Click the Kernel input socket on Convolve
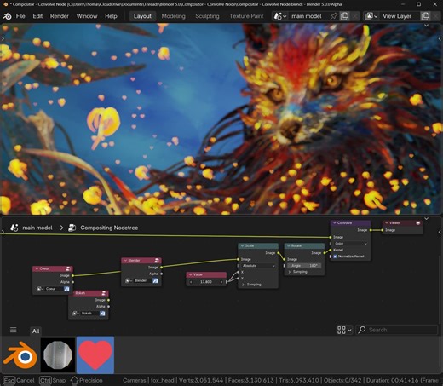This screenshot has height=386, width=443. click(x=331, y=250)
